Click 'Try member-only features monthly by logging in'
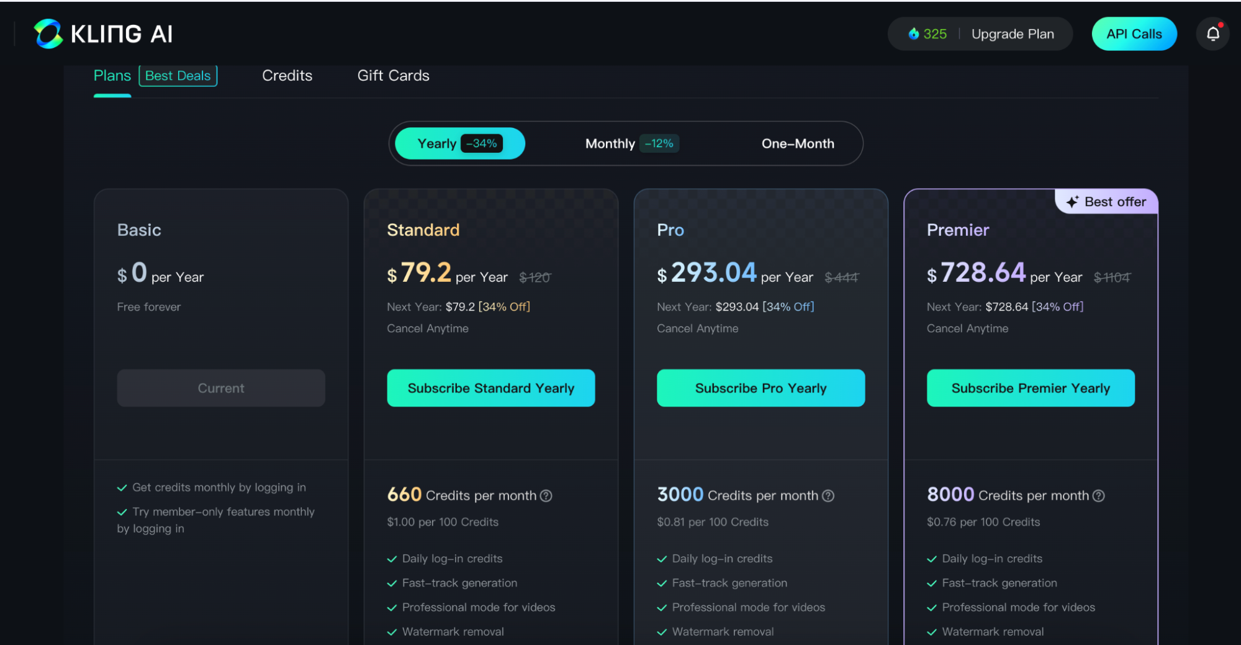 pos(216,520)
